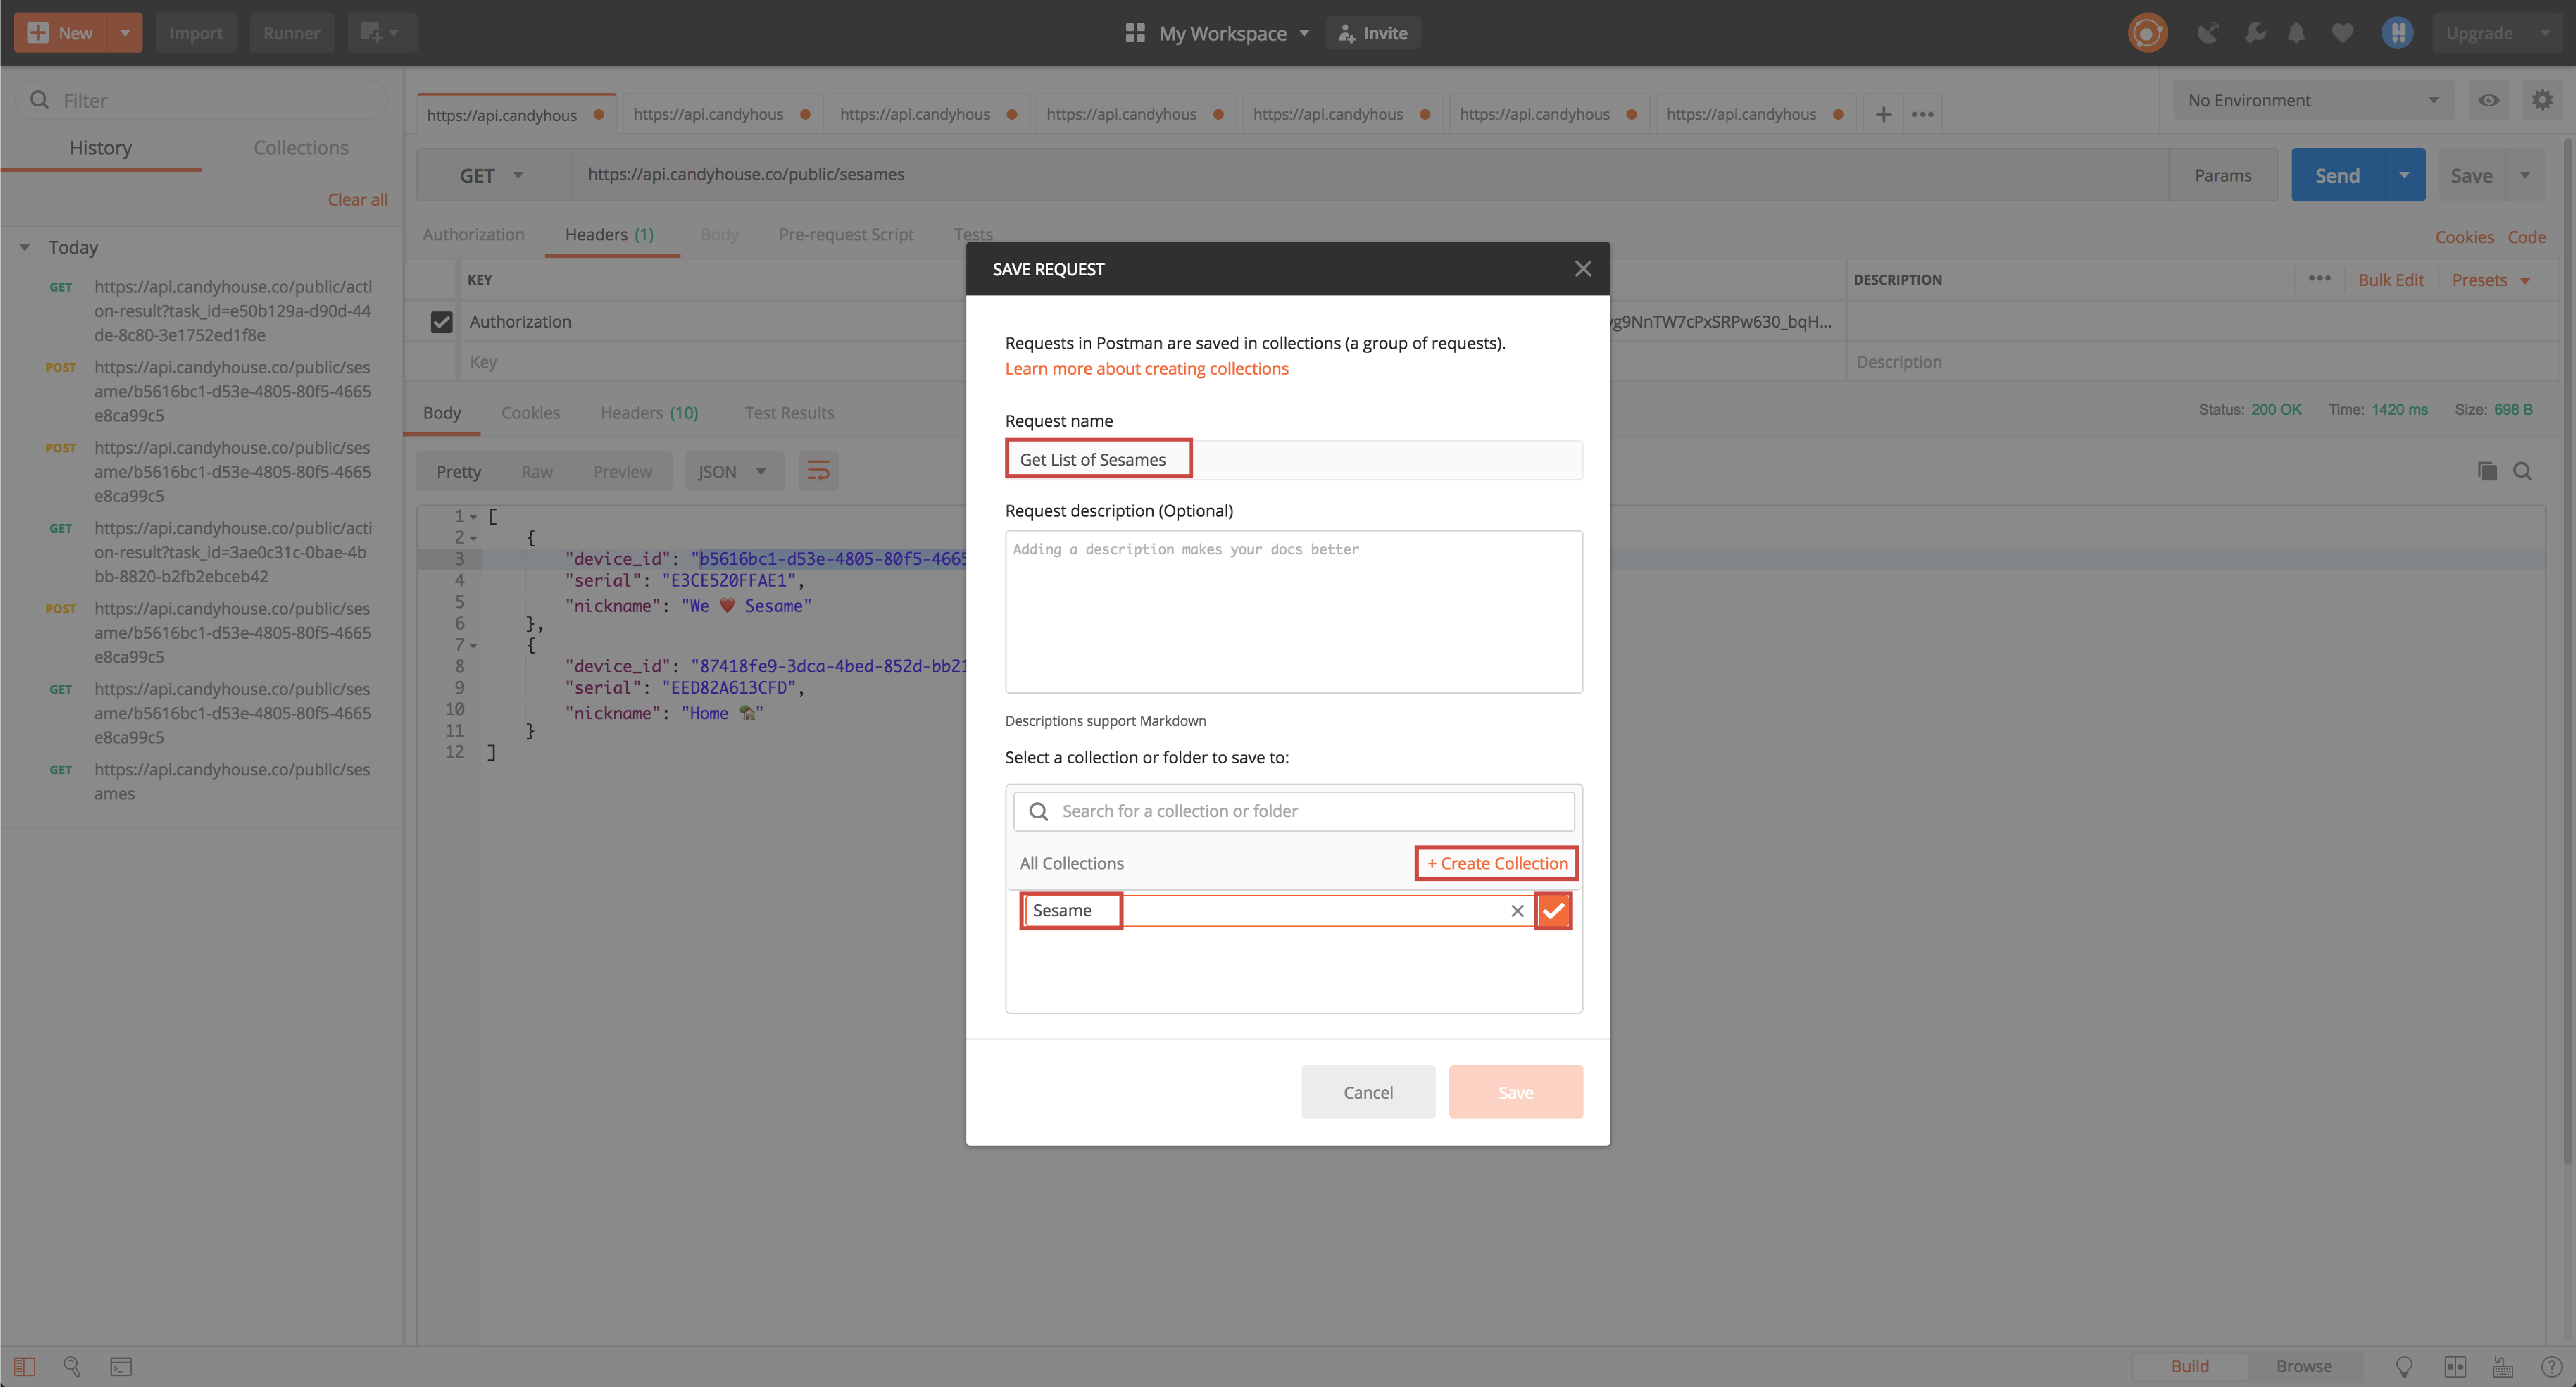Click Save in Save Request dialog
Image resolution: width=2576 pixels, height=1387 pixels.
(x=1515, y=1092)
